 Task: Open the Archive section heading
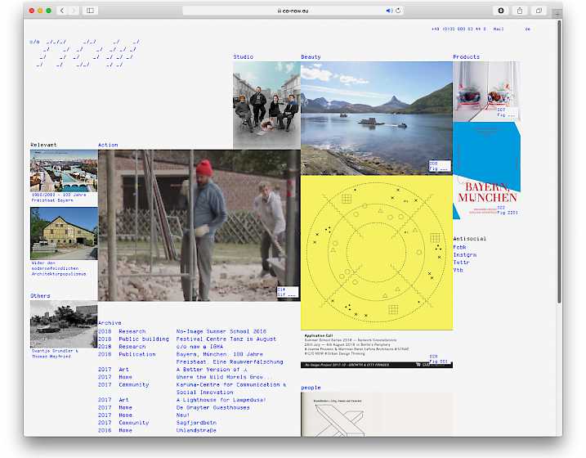point(110,323)
